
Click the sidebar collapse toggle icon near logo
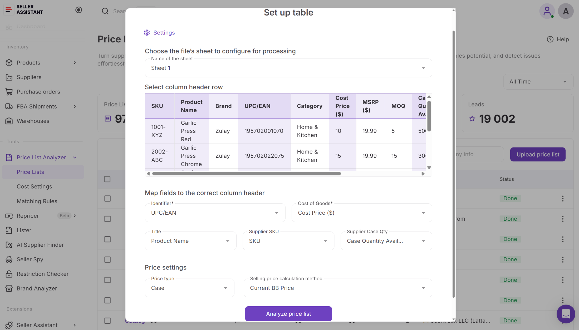[79, 10]
